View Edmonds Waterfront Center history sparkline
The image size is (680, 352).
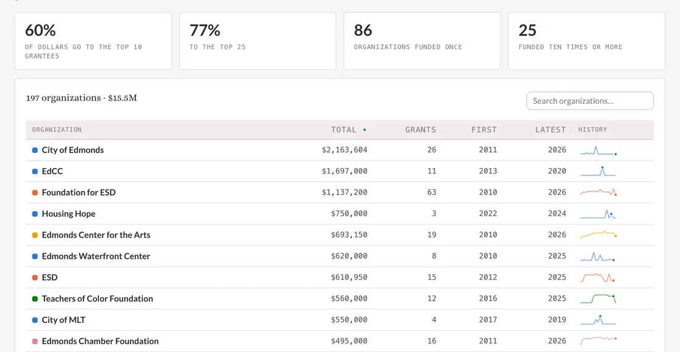pyautogui.click(x=598, y=256)
